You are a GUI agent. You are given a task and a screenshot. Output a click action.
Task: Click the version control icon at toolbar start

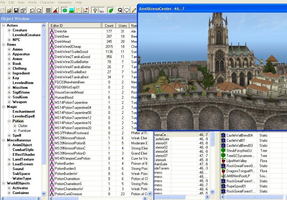[2, 10]
